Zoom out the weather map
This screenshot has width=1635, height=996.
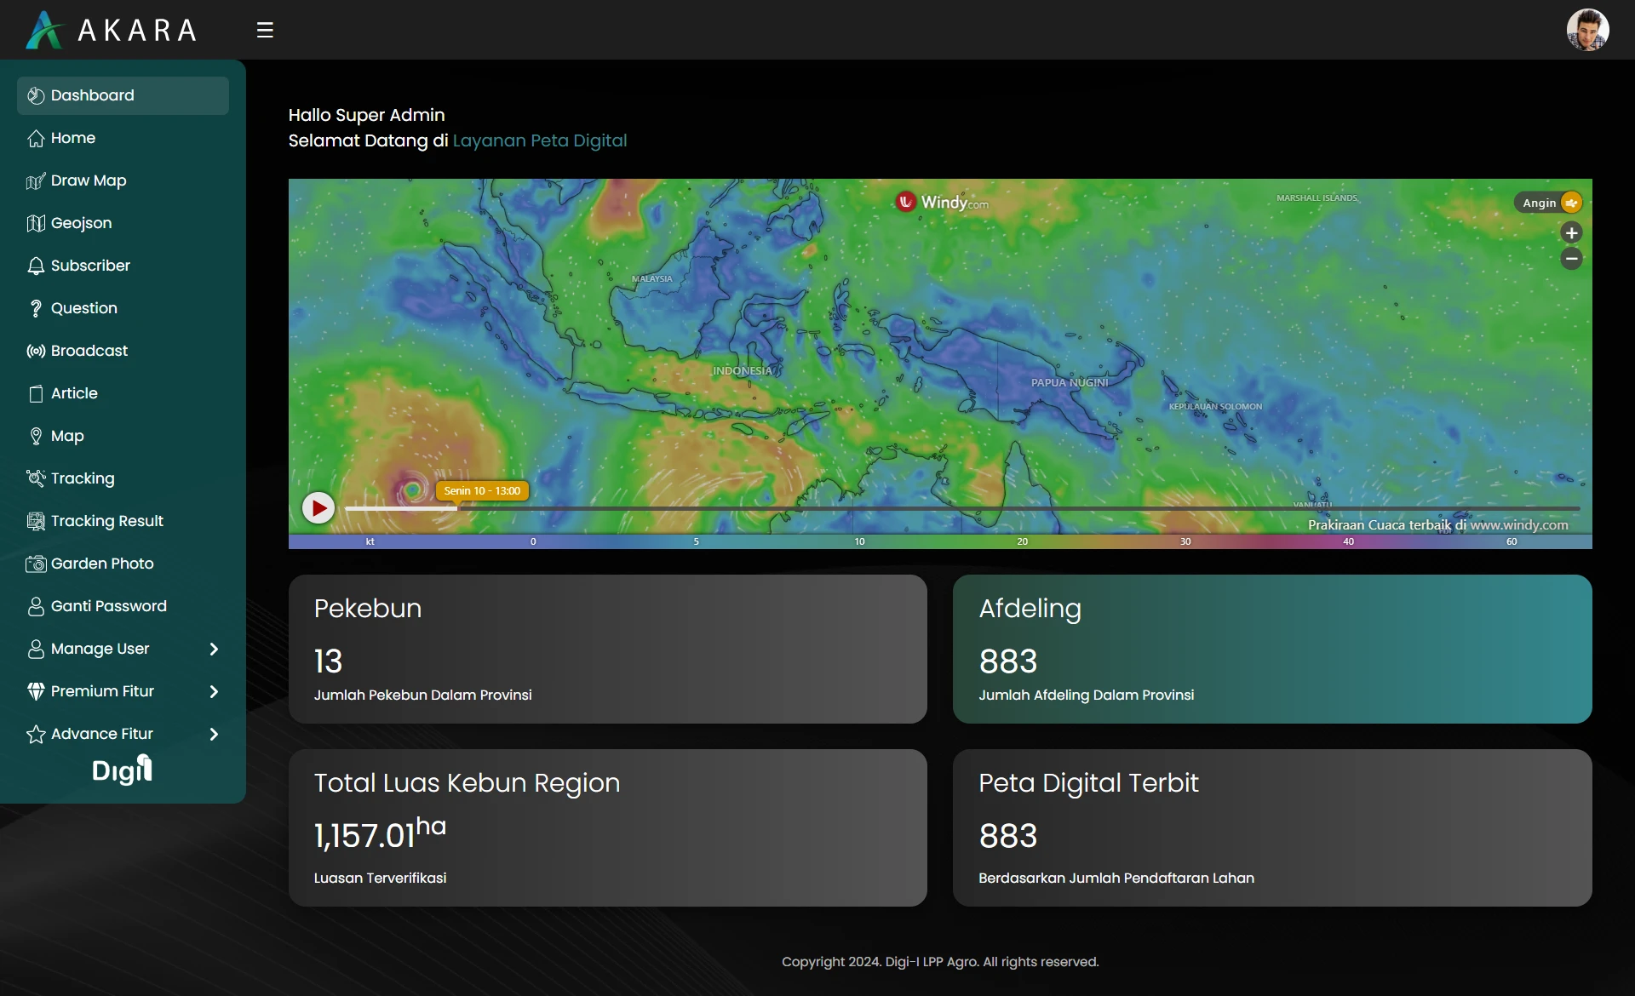point(1571,258)
